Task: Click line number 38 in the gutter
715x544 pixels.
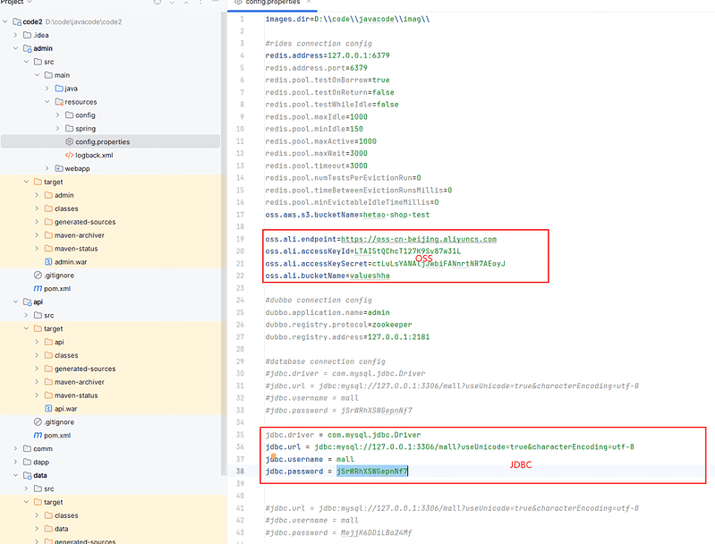Action: point(240,471)
